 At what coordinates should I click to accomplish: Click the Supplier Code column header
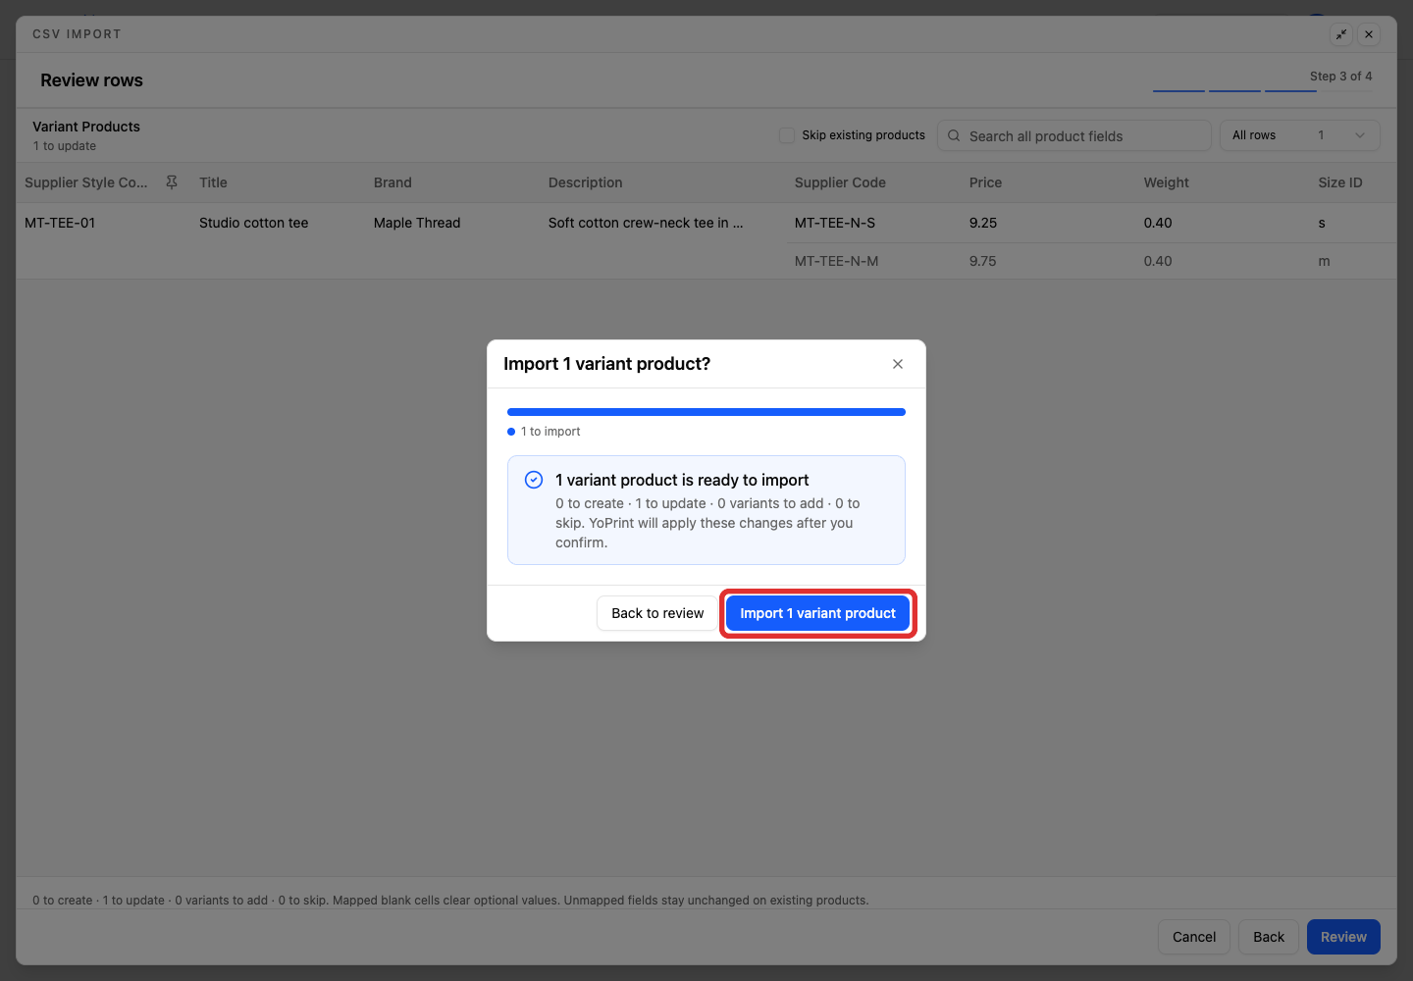click(x=840, y=182)
